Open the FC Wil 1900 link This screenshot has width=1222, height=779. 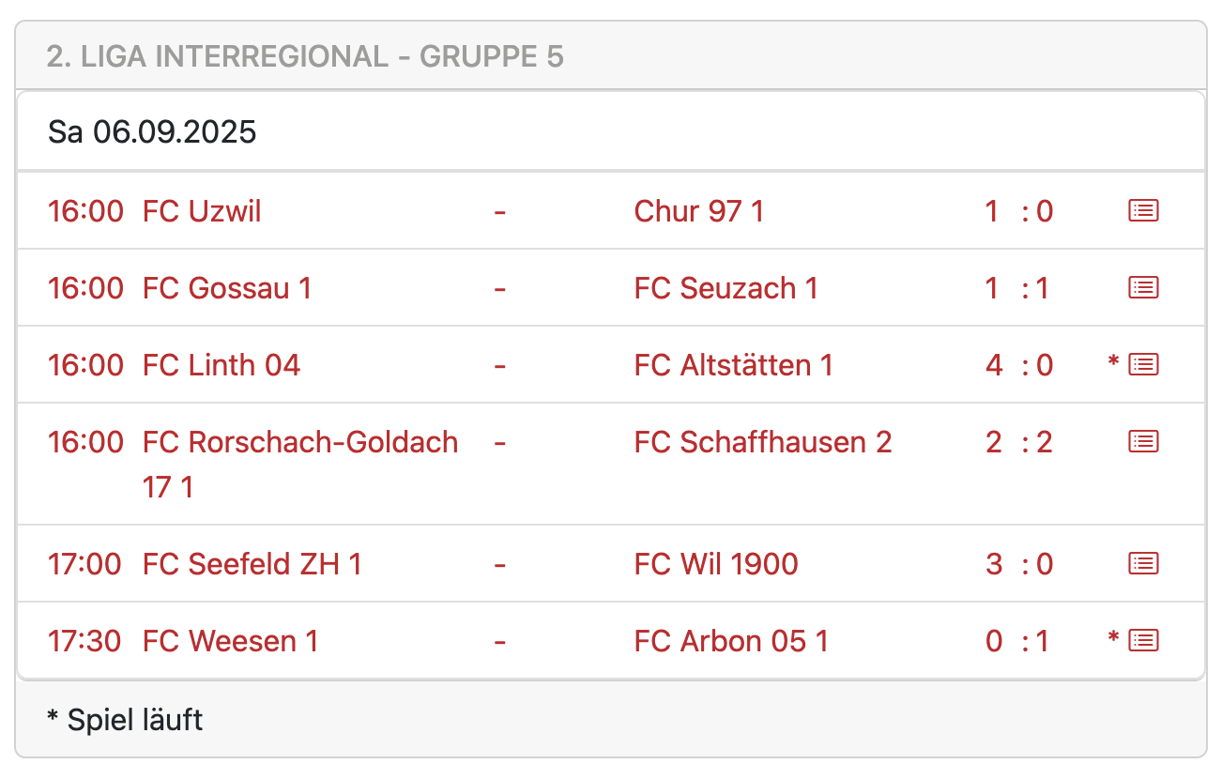point(716,564)
